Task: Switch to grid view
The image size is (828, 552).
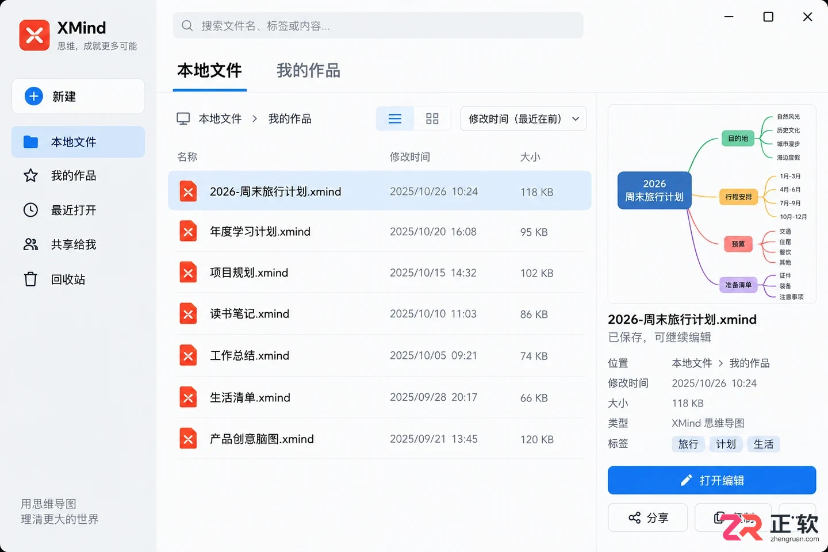Action: point(432,118)
